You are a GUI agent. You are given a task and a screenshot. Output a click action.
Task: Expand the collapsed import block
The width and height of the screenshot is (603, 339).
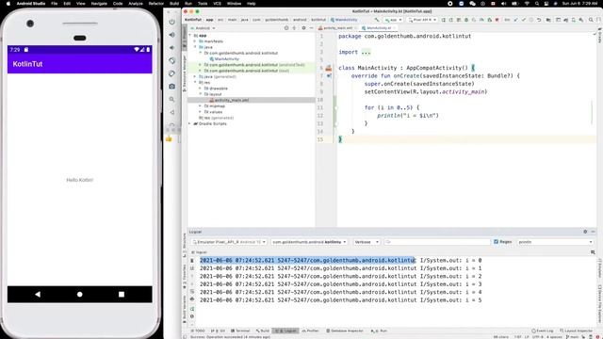[366, 53]
